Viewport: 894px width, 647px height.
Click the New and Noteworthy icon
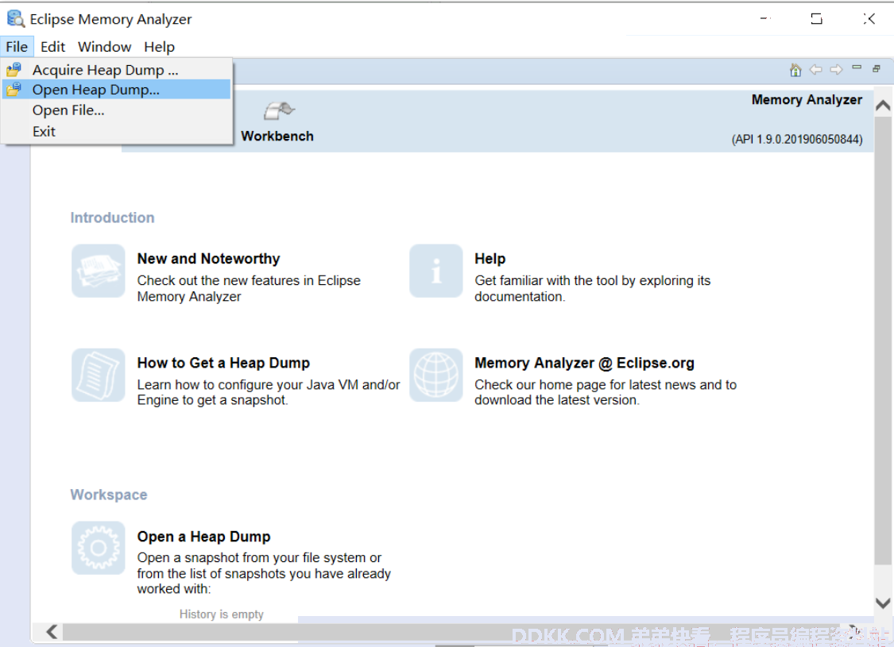pos(98,271)
